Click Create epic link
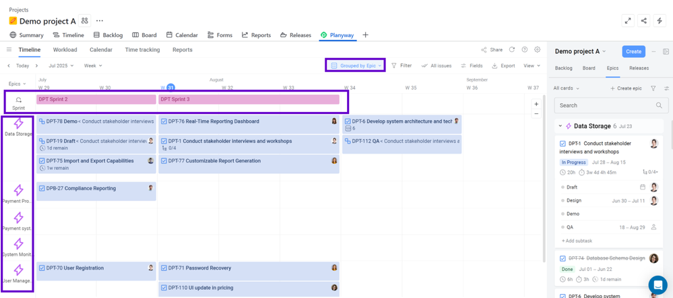Viewport: 673px width, 298px height. pos(625,88)
